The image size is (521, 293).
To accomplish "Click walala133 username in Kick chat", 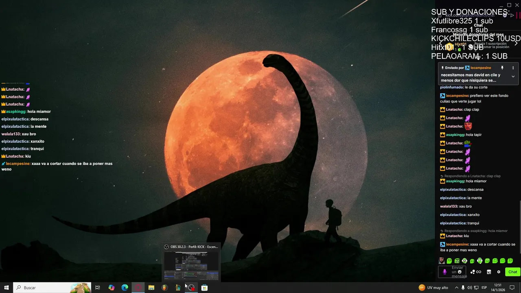I will pyautogui.click(x=449, y=206).
